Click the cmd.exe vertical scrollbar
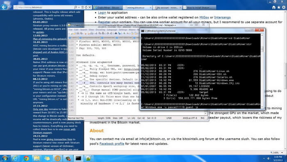Screen dimensions: 287x162 coord(262,71)
